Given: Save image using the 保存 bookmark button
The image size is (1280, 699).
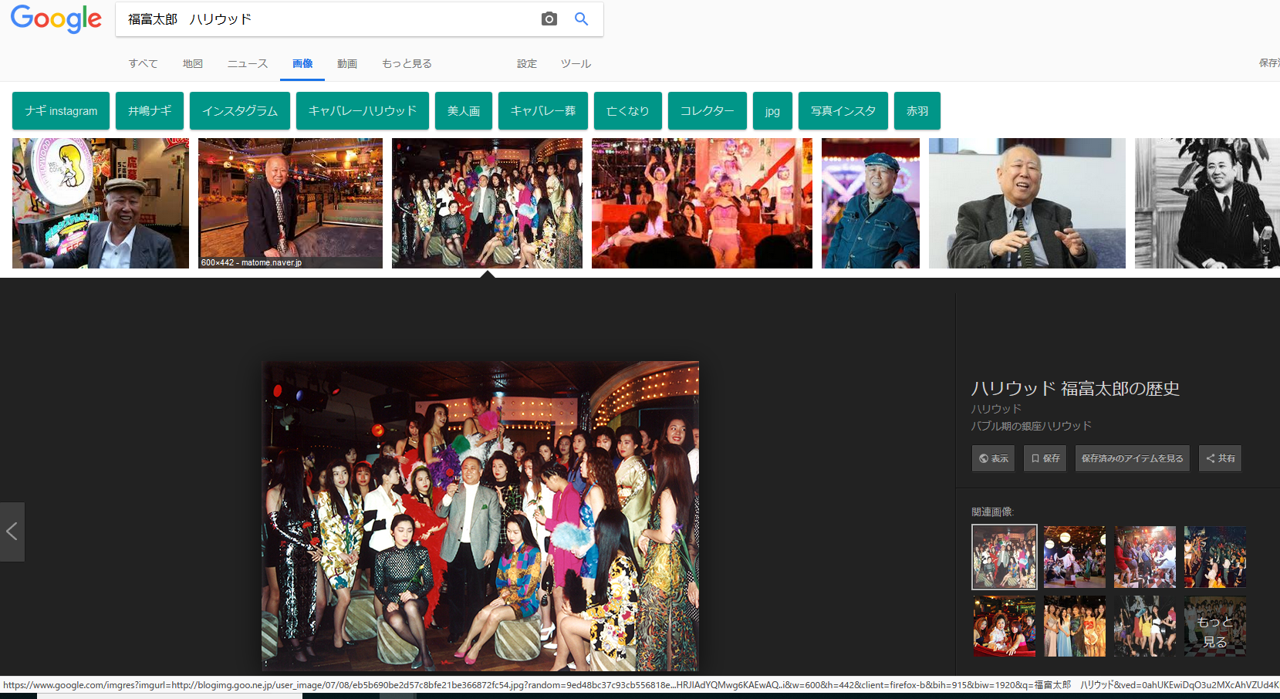Looking at the screenshot, I should pyautogui.click(x=1045, y=458).
